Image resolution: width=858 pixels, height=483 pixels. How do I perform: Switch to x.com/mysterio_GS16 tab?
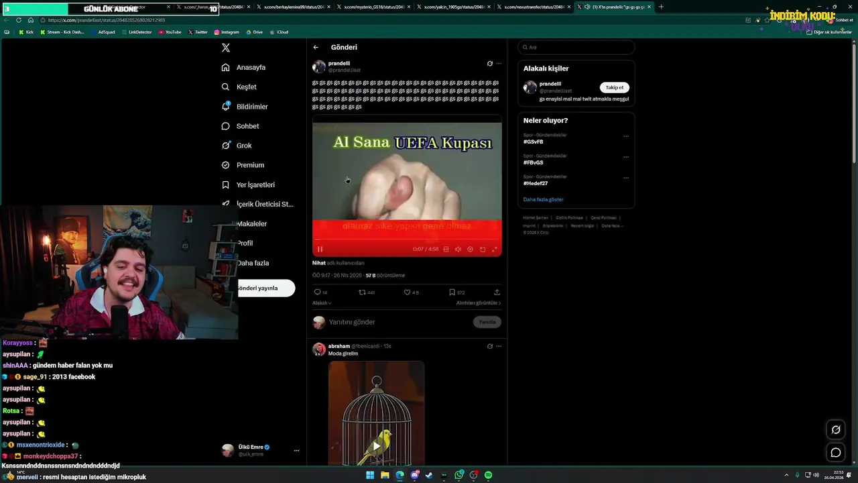(x=374, y=7)
